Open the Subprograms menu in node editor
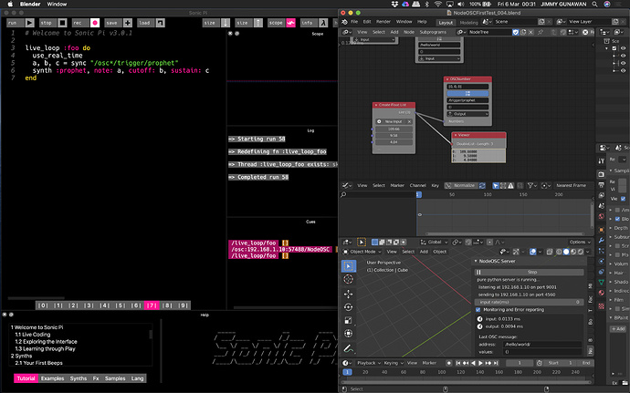This screenshot has height=393, width=630. (x=433, y=32)
